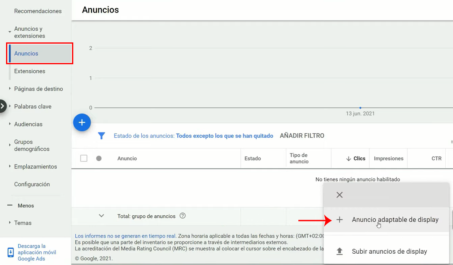Click the © Google, 2021. footer text
The image size is (453, 265).
94,259
